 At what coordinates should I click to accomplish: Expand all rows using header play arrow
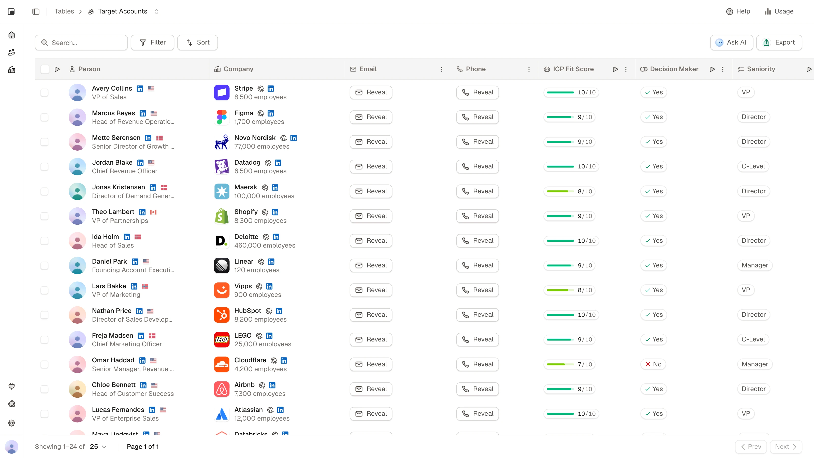(57, 69)
